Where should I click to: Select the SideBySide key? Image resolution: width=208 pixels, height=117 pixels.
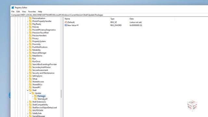tap(37, 113)
